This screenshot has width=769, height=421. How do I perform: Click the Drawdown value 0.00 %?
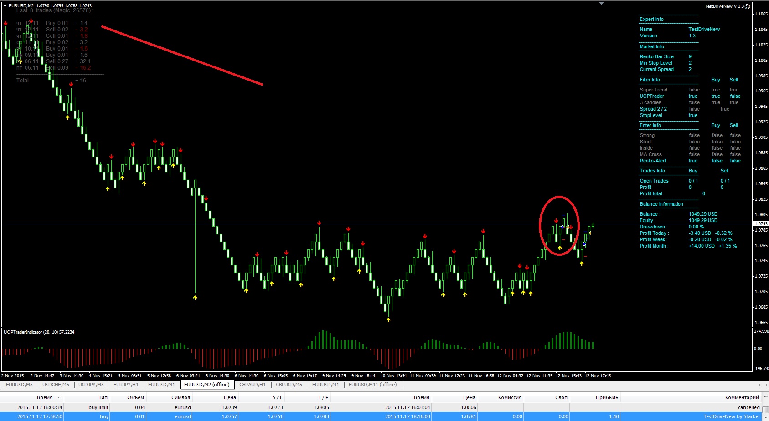[x=696, y=227]
